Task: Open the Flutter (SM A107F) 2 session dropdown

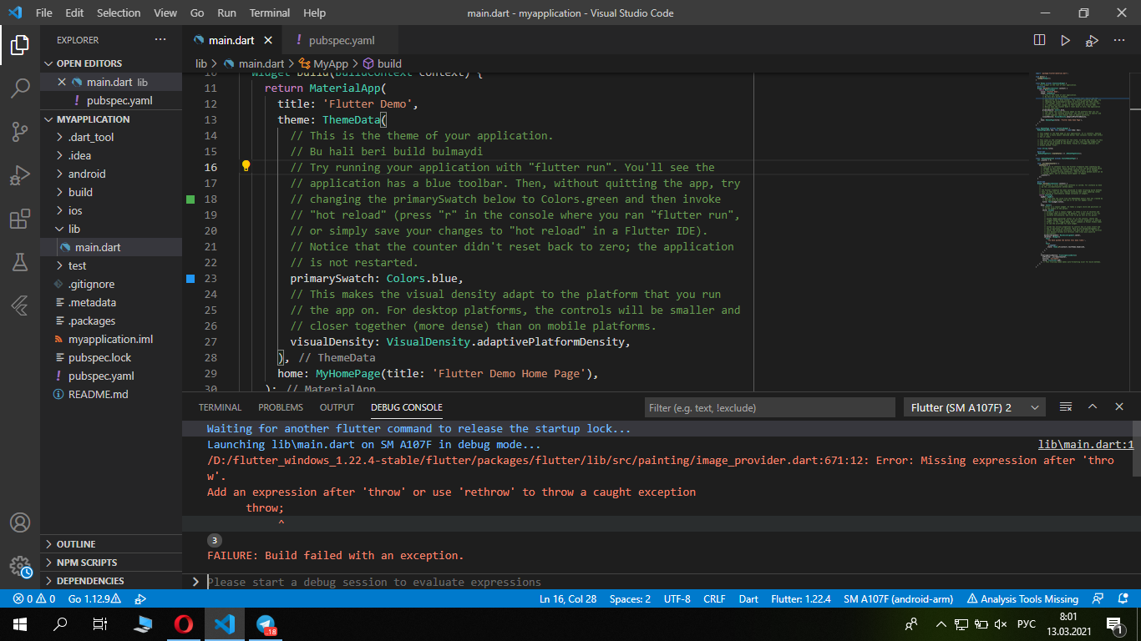Action: pyautogui.click(x=975, y=407)
